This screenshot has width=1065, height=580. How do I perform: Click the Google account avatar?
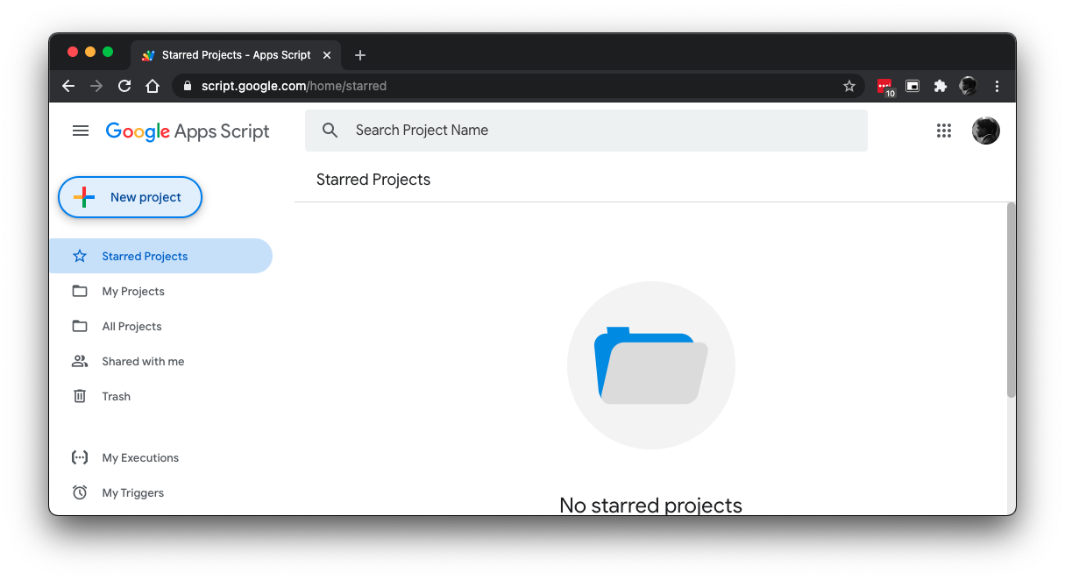point(985,131)
